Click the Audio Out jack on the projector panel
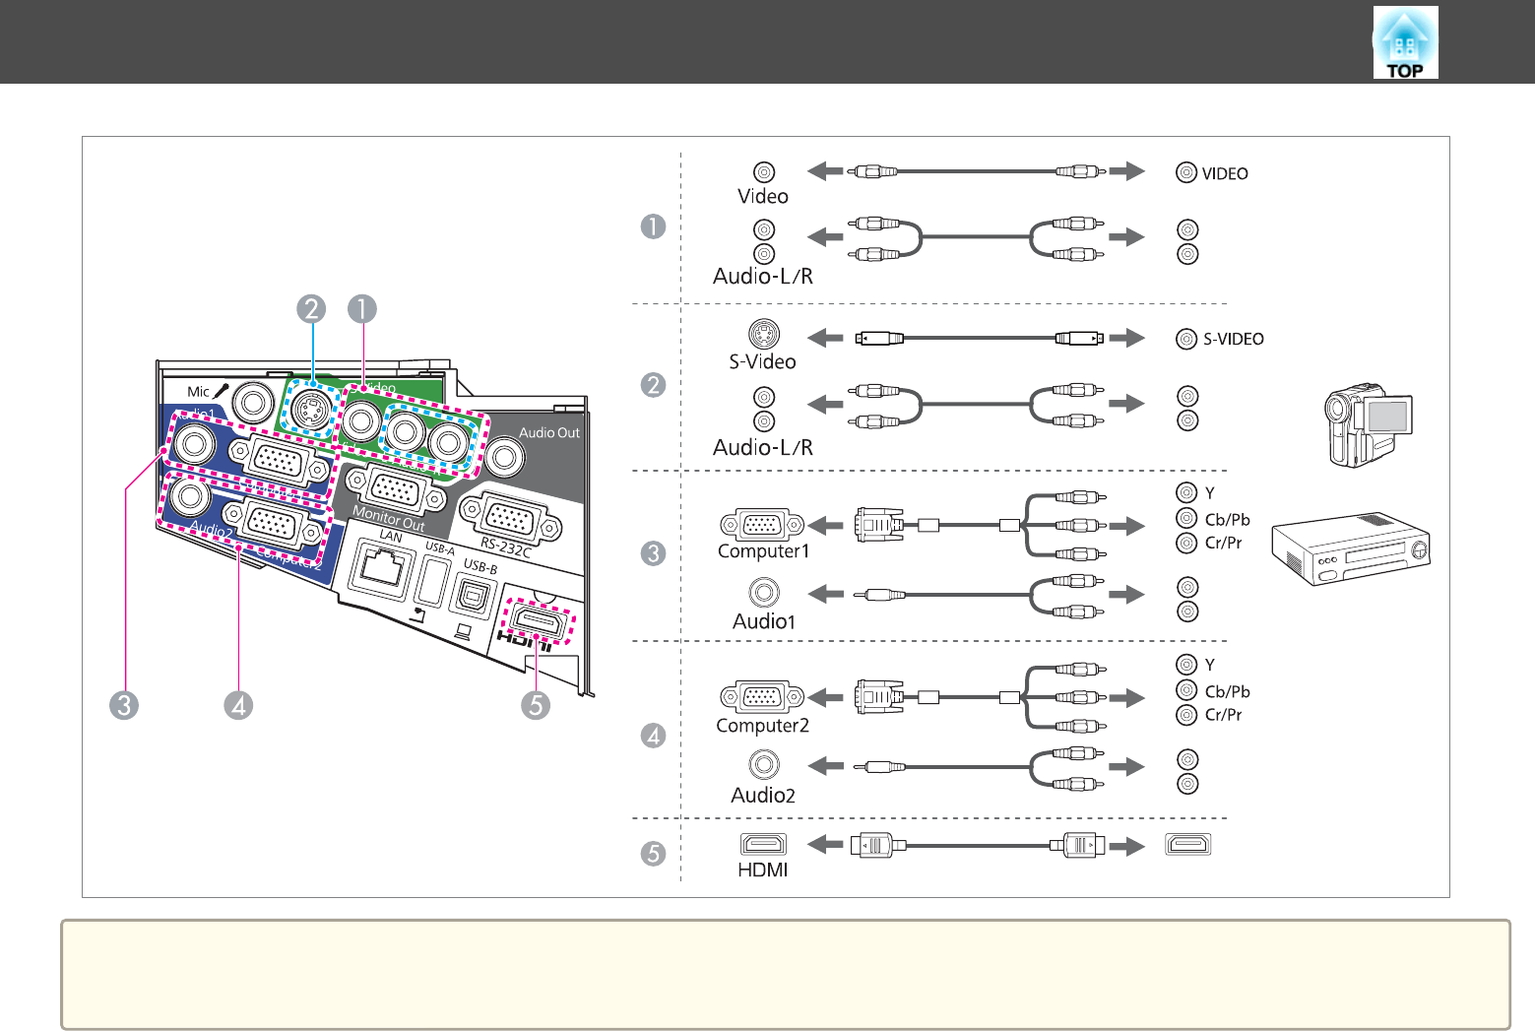 tap(506, 456)
